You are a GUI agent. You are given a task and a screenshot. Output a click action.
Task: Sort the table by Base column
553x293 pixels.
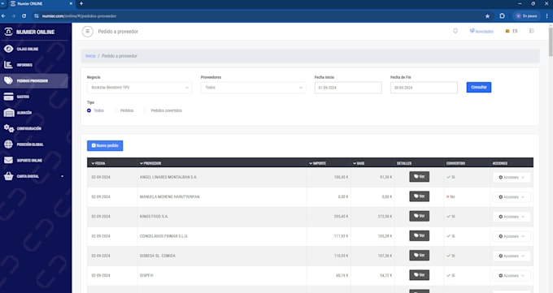point(359,163)
